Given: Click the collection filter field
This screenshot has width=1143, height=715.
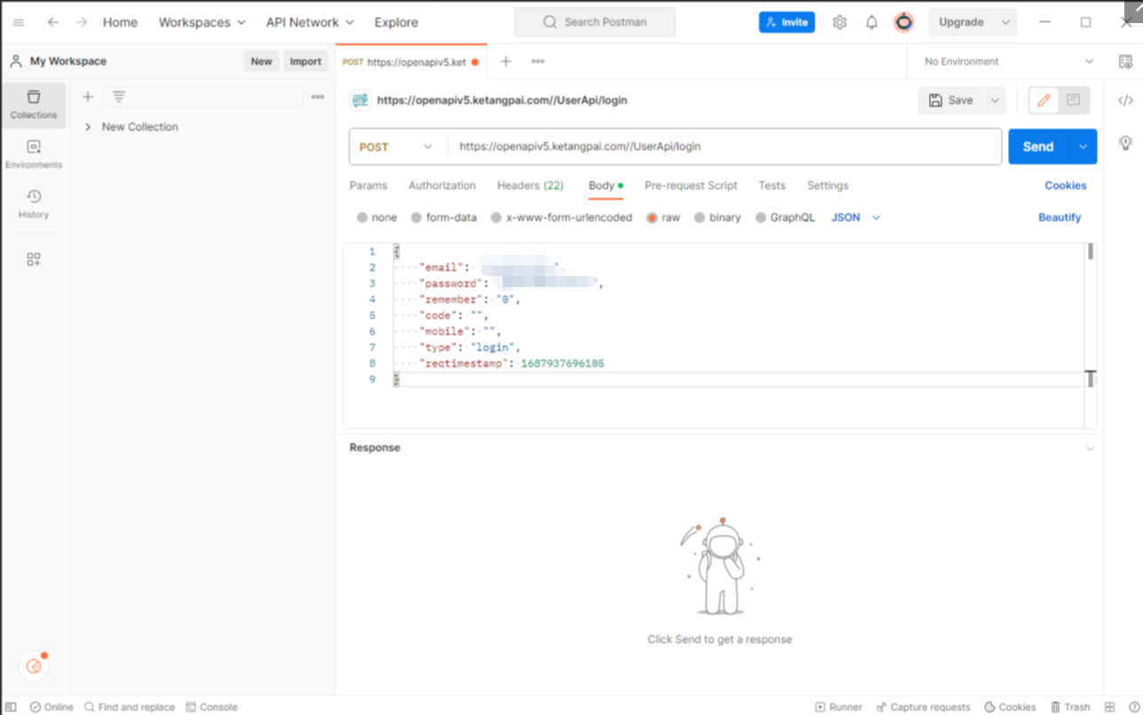Looking at the screenshot, I should coord(202,97).
